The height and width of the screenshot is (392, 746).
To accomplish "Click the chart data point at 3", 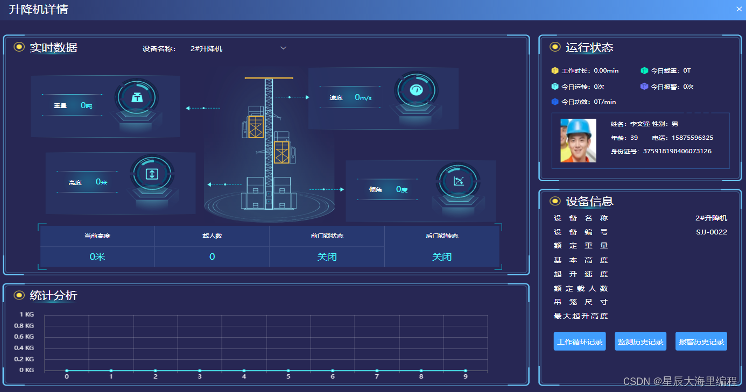I will [200, 370].
